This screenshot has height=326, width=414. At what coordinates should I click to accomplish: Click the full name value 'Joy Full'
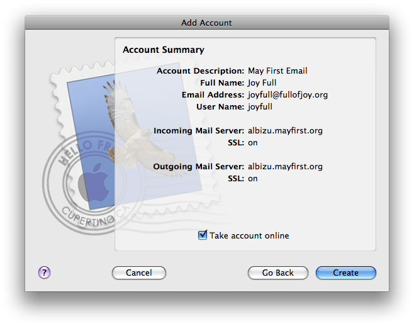pyautogui.click(x=262, y=83)
